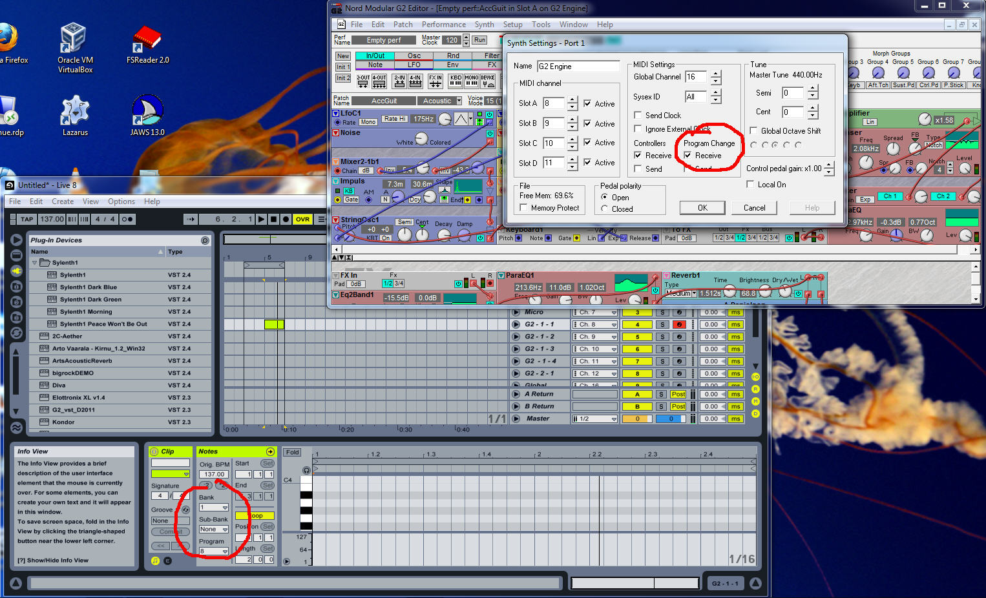Solo the G2 - 1 - 2 track
986x598 pixels.
(662, 336)
